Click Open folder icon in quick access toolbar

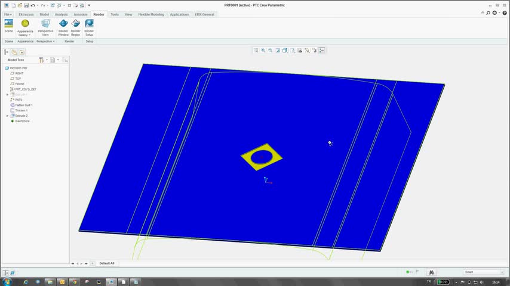20,5
